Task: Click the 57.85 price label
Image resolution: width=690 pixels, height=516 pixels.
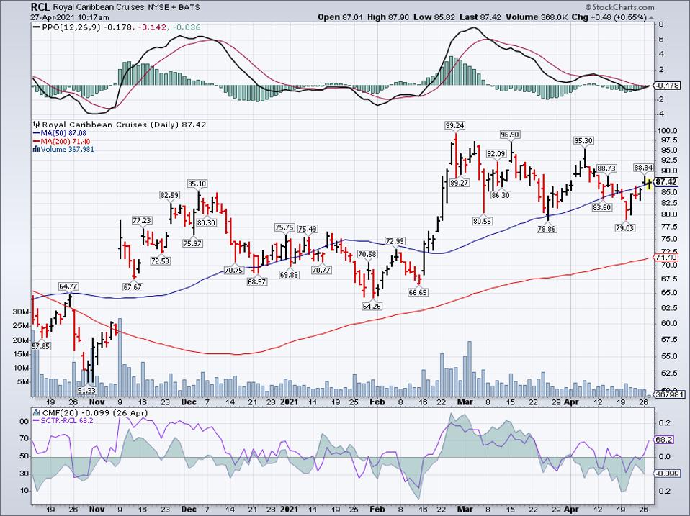Action: tap(41, 346)
